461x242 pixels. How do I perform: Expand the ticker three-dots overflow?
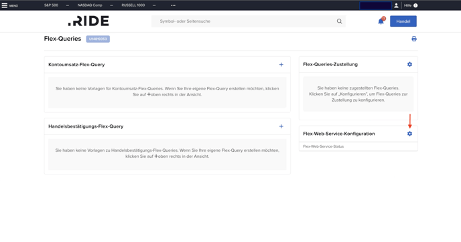[173, 5]
